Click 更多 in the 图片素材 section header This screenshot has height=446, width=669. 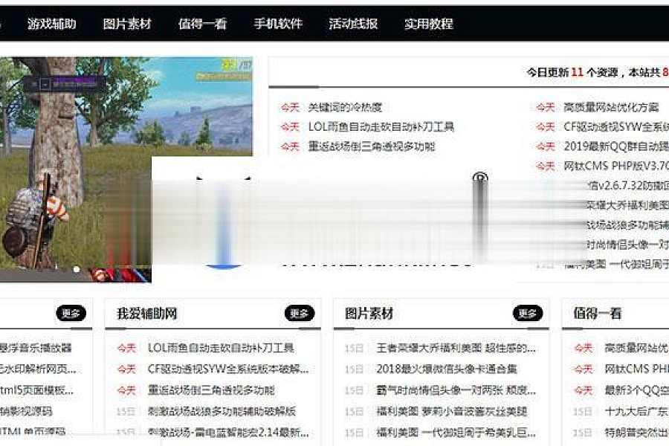[x=528, y=314]
